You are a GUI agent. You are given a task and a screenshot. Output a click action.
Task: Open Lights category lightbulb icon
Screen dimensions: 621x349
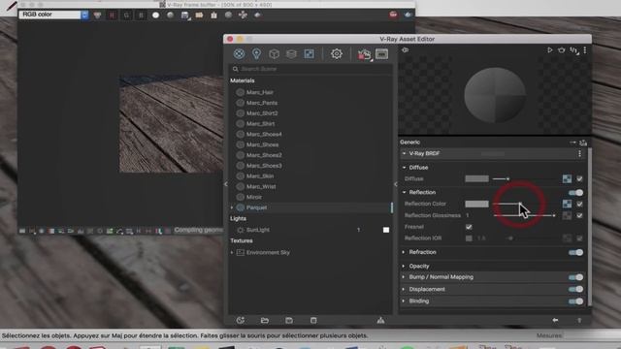(256, 54)
